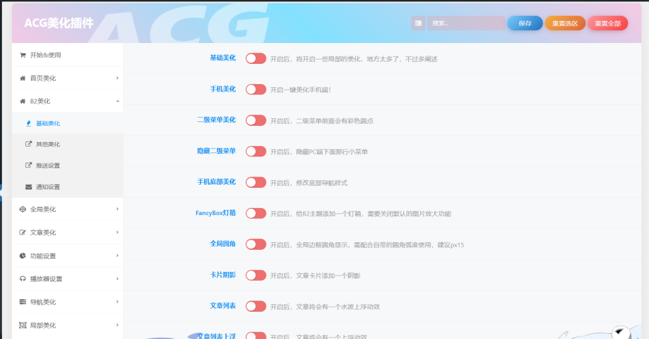The width and height of the screenshot is (649, 339).
Task: Enable the 卡片阴影 switch
Action: coord(256,275)
